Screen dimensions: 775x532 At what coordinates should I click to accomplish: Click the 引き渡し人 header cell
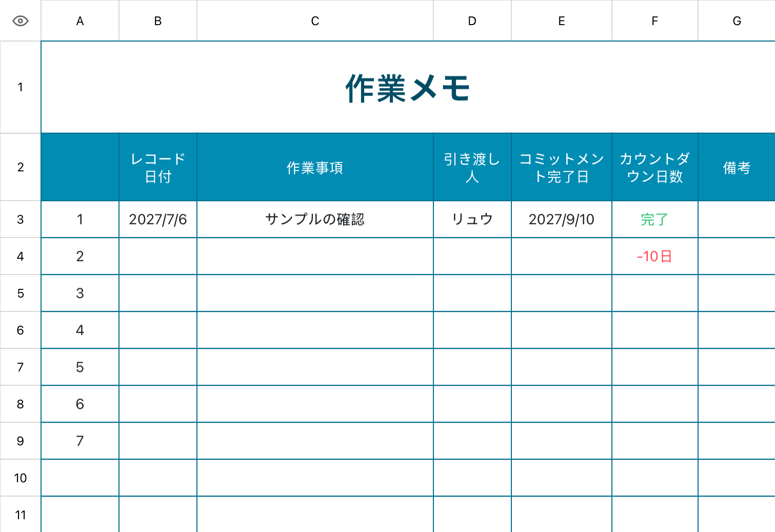click(472, 167)
